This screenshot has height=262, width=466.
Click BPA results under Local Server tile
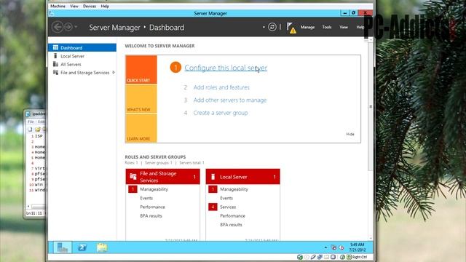231,225
